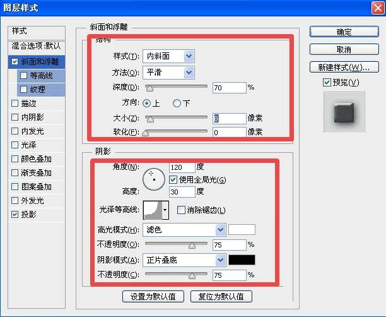The image size is (386, 317).
Task: Open 新建样式(W)... dialog
Action: [344, 68]
